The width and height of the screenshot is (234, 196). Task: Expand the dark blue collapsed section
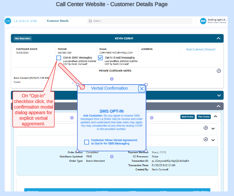pyautogui.click(x=219, y=95)
